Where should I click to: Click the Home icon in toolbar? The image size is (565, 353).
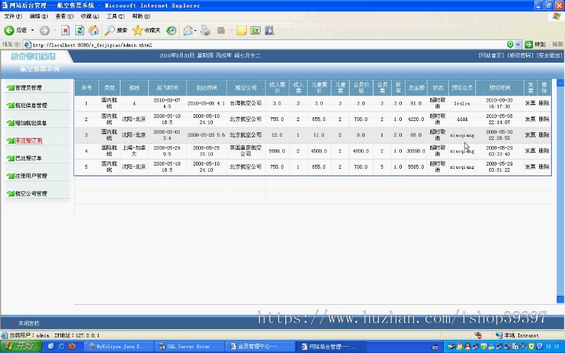(94, 31)
